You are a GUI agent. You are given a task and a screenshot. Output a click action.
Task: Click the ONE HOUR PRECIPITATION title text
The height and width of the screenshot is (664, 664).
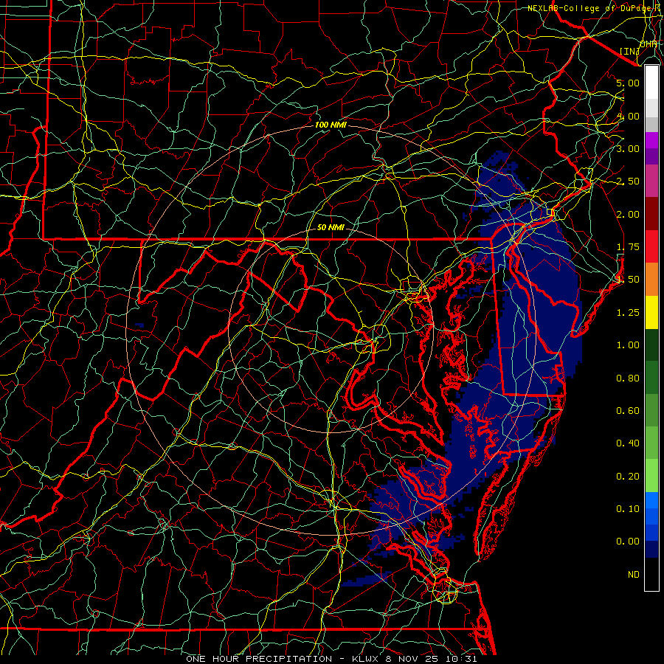click(259, 659)
